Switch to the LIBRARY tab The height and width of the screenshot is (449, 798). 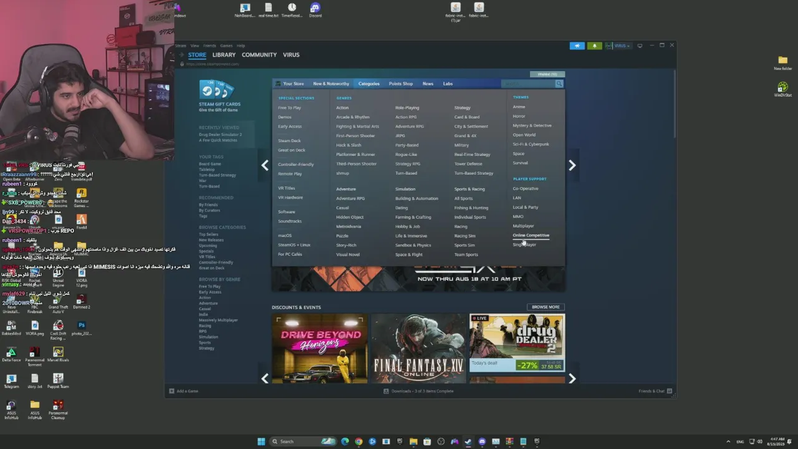click(224, 55)
